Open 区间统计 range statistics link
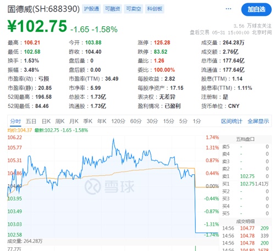The height and width of the screenshot is (251, 275). (232, 121)
